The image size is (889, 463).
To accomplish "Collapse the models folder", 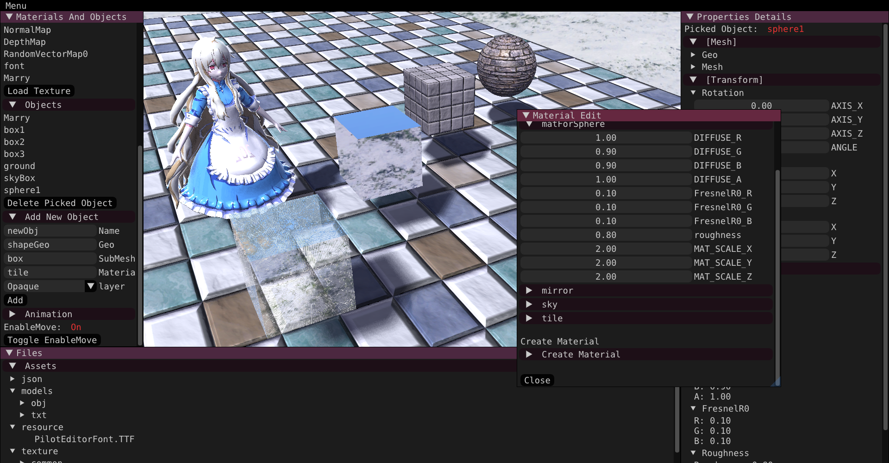I will click(13, 391).
